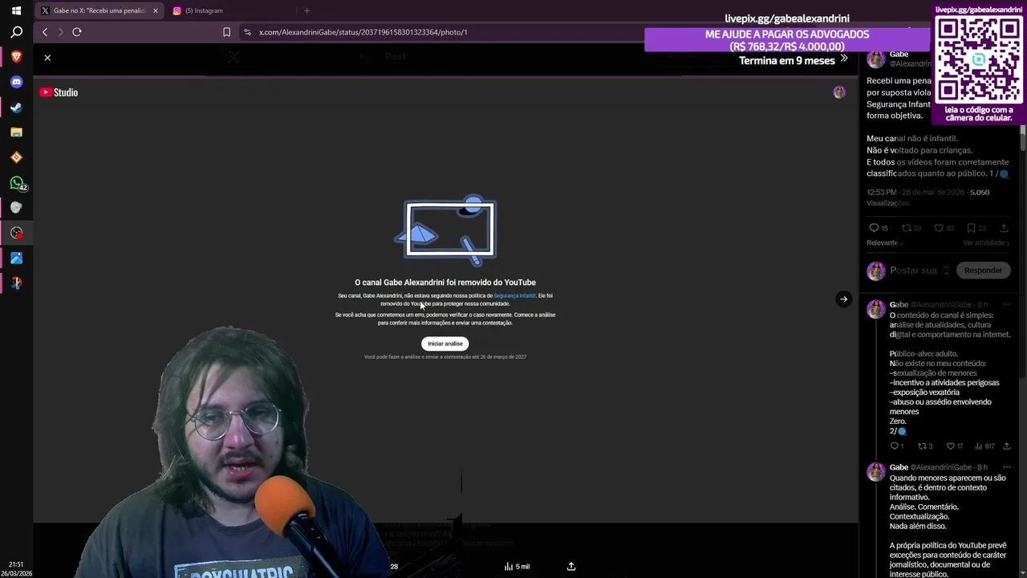The image size is (1027, 578).
Task: Click the channel avatar in Studio header
Action: tap(839, 92)
